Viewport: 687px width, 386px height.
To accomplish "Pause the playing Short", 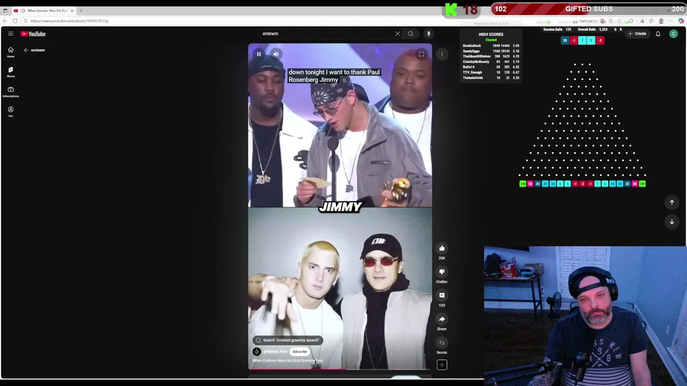I will pyautogui.click(x=259, y=54).
